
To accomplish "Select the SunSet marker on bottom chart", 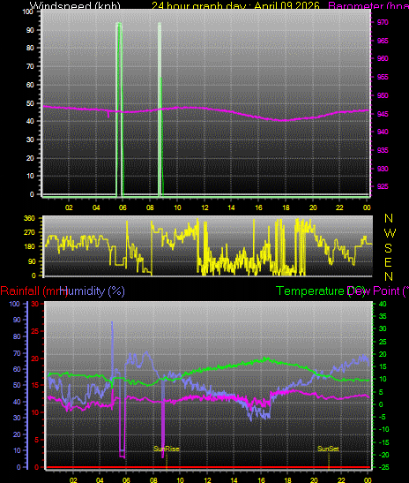I will coord(328,449).
